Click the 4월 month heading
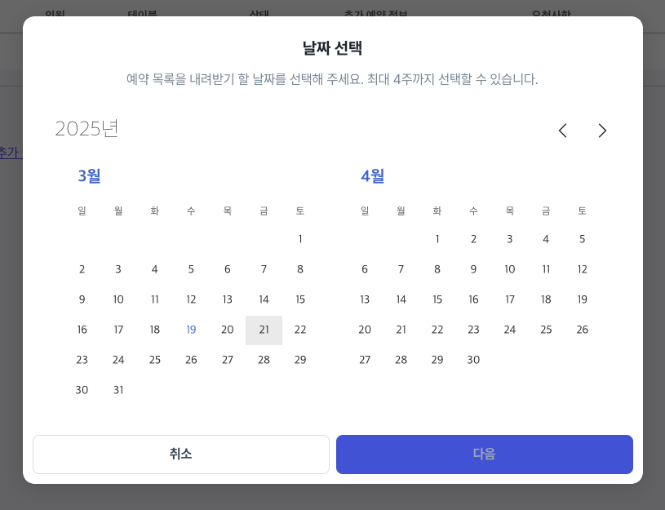This screenshot has width=665, height=510. coord(373,175)
